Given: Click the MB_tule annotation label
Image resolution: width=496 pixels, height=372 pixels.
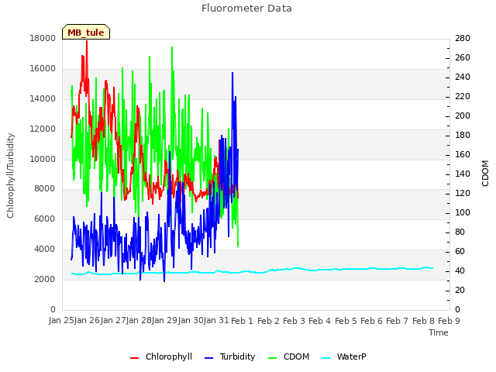Looking at the screenshot, I should coord(86,33).
